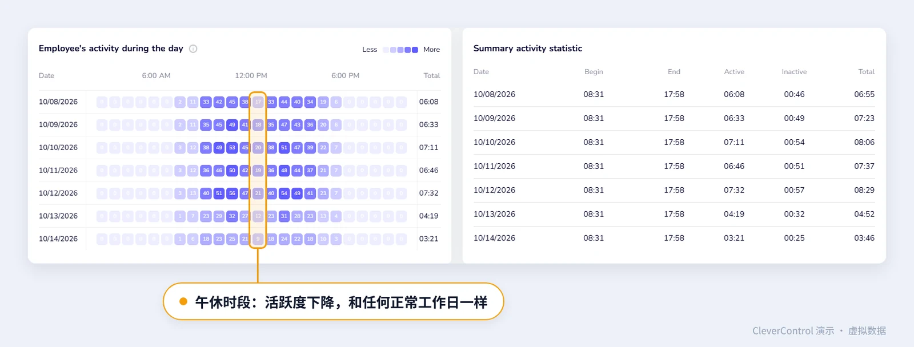
Task: Select heatmap cell 10 in 10/14/2026 row
Action: click(323, 239)
